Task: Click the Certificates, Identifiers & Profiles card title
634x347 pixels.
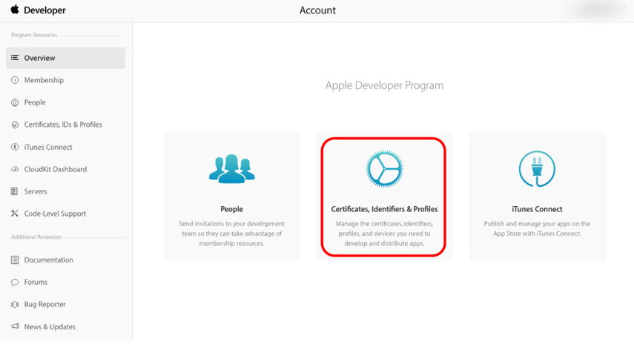Action: [384, 208]
